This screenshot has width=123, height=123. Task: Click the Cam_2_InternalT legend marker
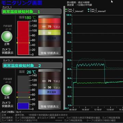coord(88,11)
